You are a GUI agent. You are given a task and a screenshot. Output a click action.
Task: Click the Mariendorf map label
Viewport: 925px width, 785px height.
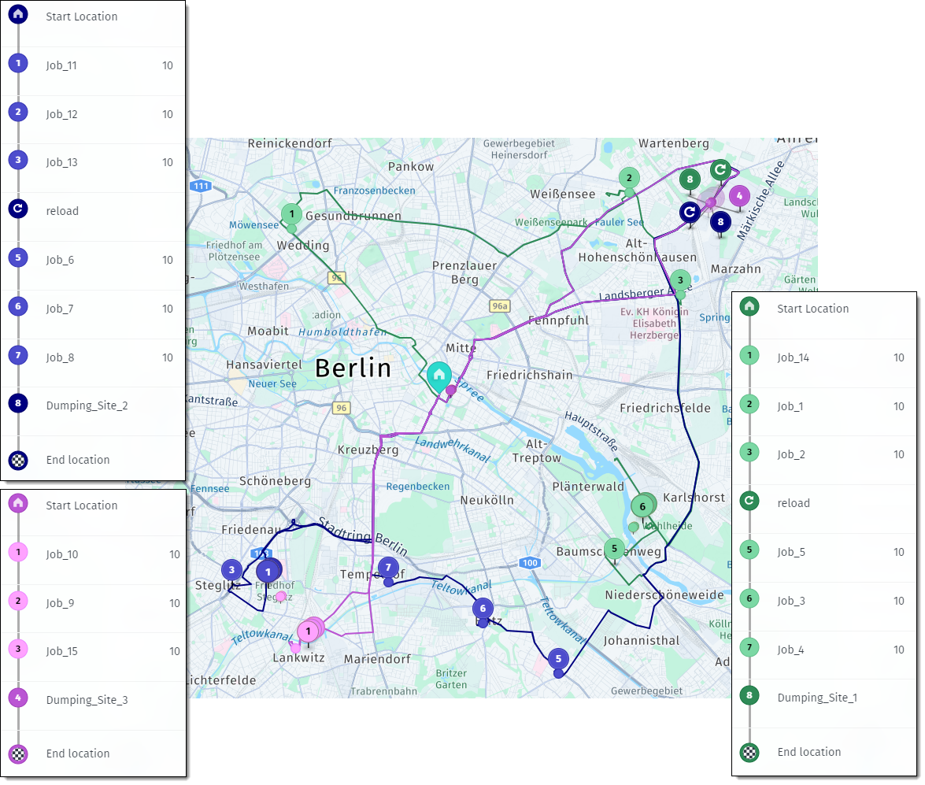coord(377,659)
